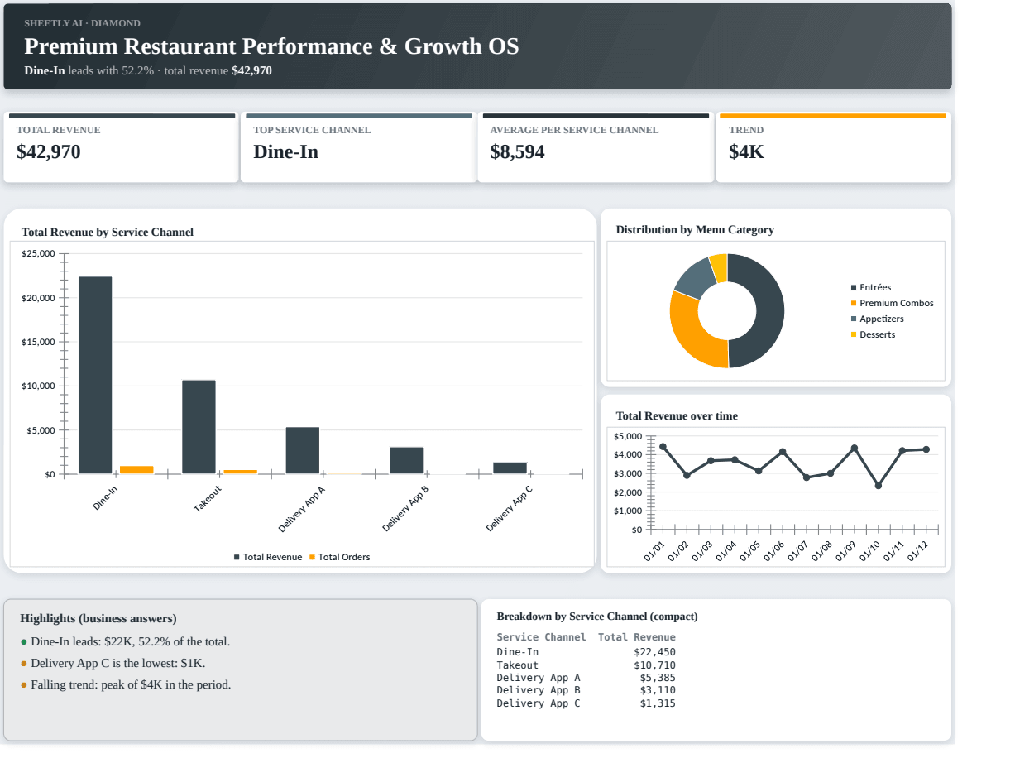Select the Delivery App A revenue bar

[x=303, y=450]
